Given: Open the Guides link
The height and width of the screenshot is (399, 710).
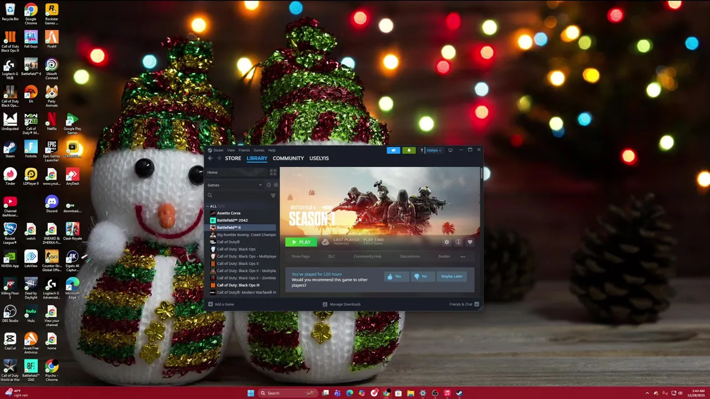Looking at the screenshot, I should (x=444, y=257).
